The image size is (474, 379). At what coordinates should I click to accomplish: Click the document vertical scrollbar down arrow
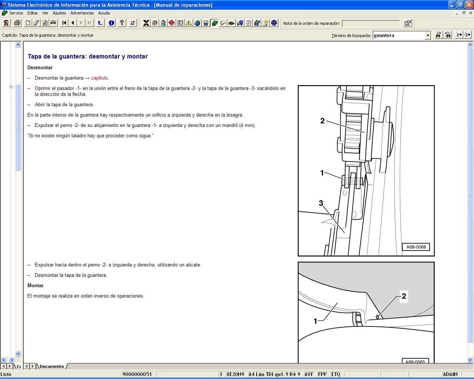coord(470,360)
